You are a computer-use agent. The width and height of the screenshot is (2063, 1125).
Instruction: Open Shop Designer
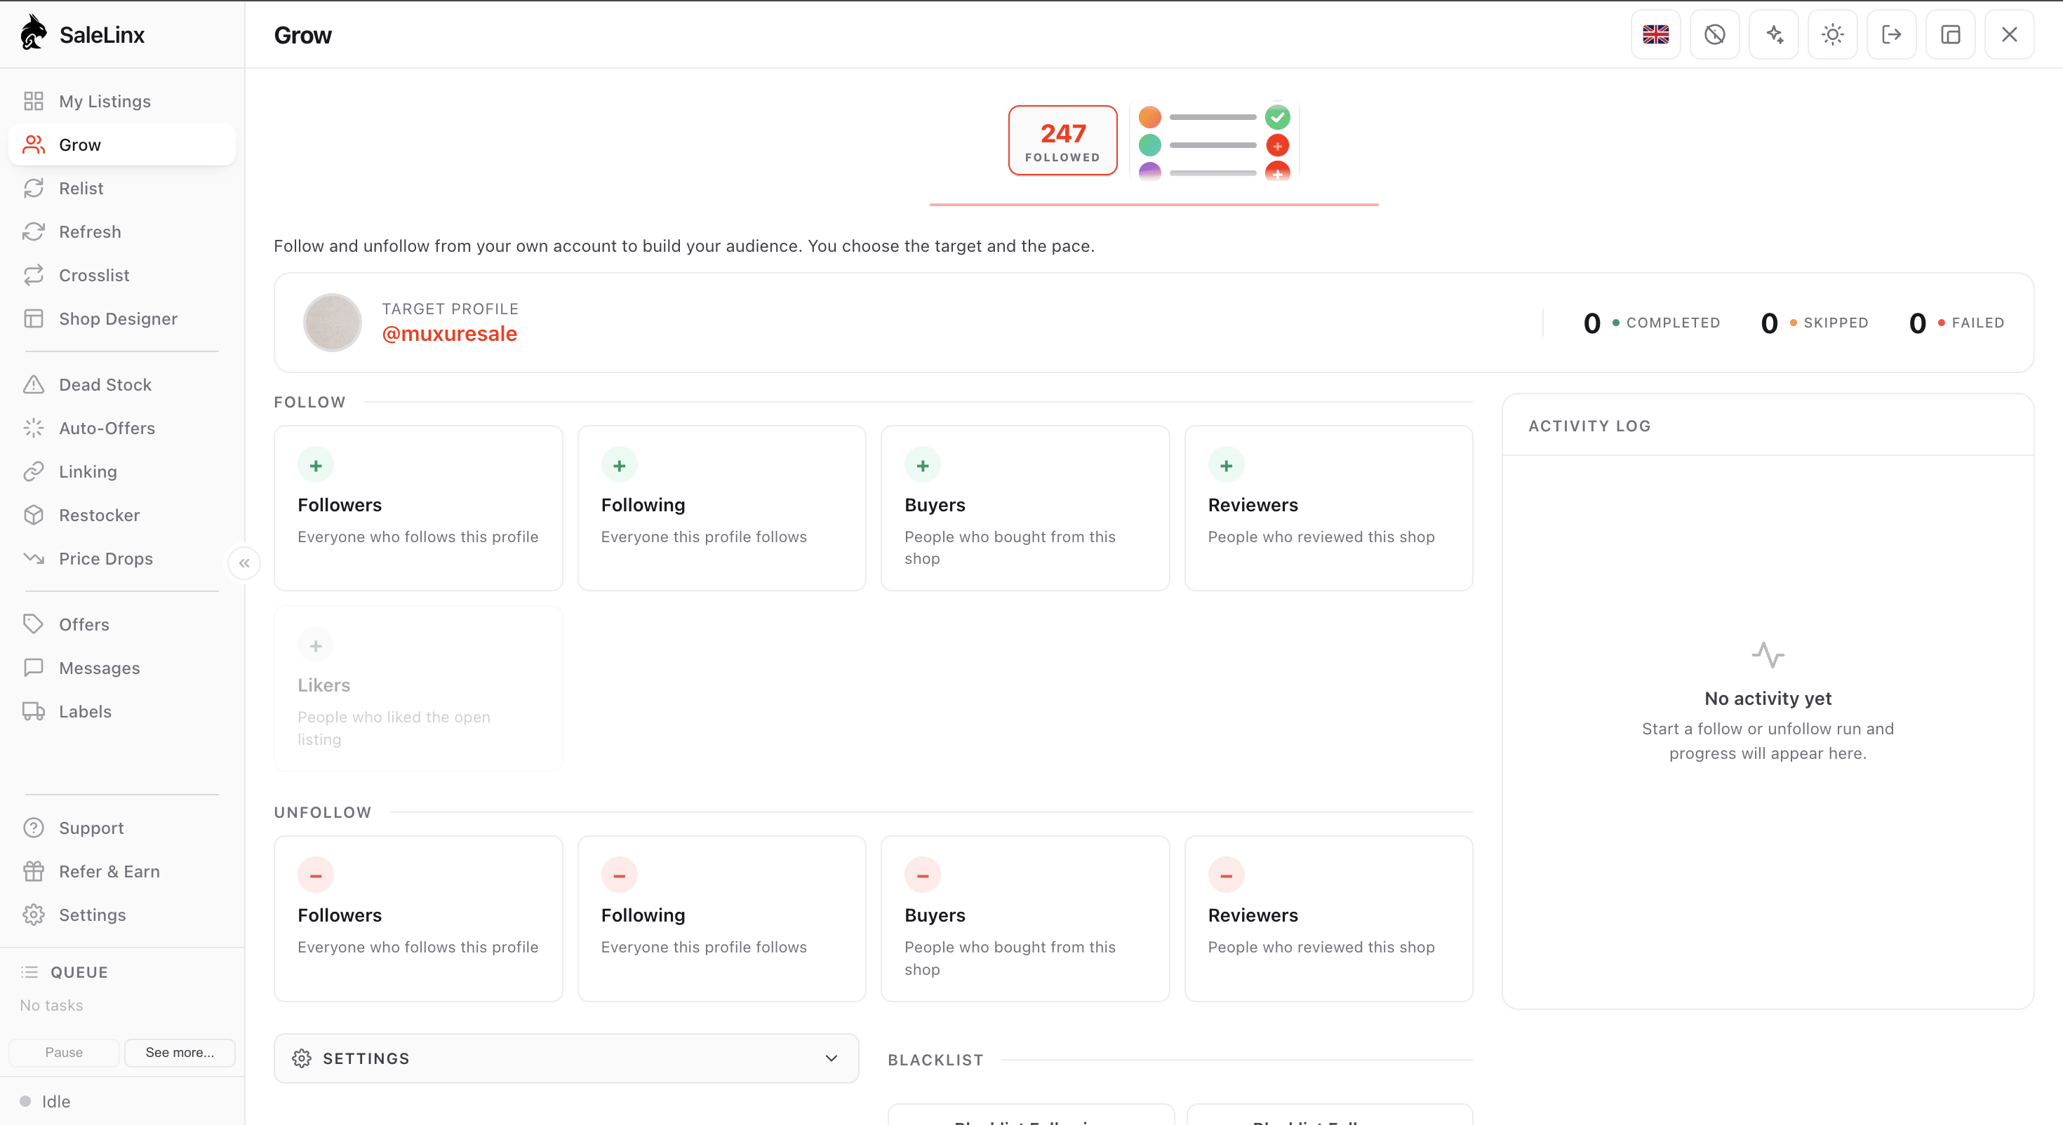click(121, 318)
